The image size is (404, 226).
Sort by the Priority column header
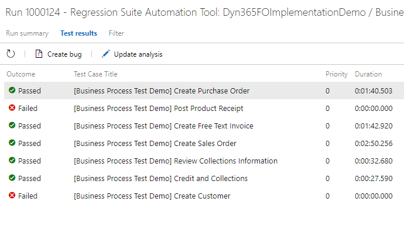[337, 74]
